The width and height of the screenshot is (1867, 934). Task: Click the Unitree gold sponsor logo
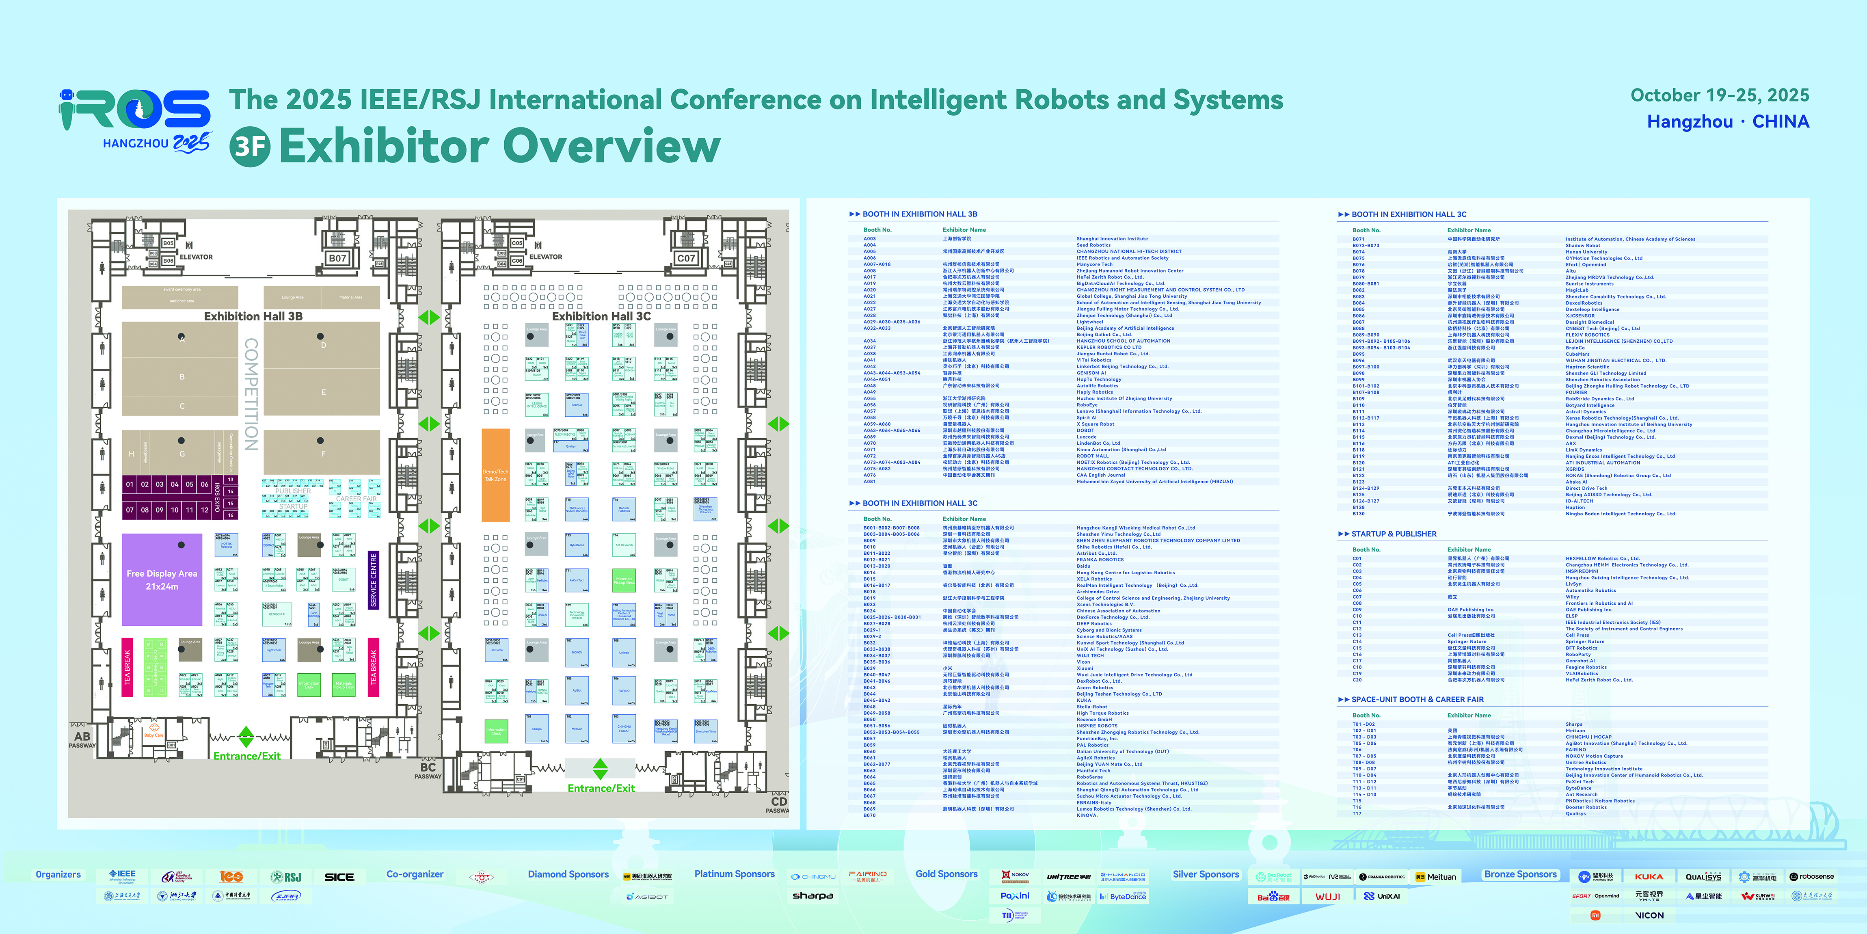click(x=1068, y=877)
